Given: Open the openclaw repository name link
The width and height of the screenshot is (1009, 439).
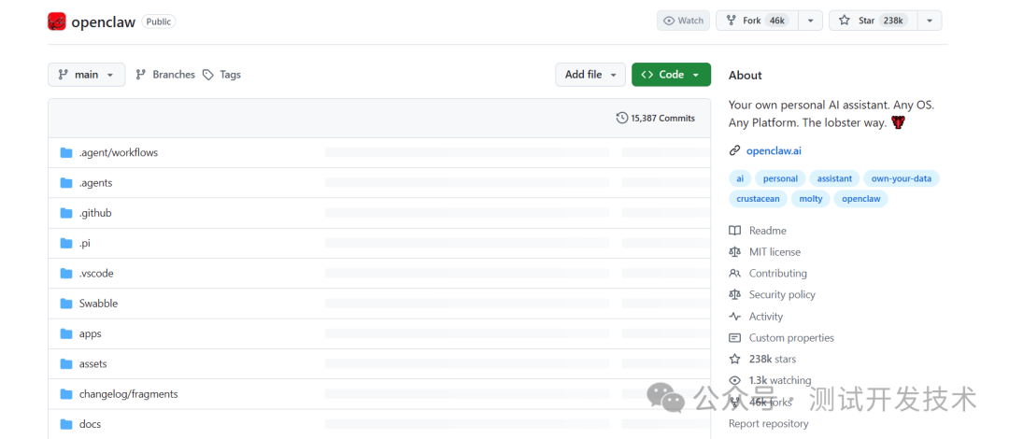Looking at the screenshot, I should tap(103, 21).
